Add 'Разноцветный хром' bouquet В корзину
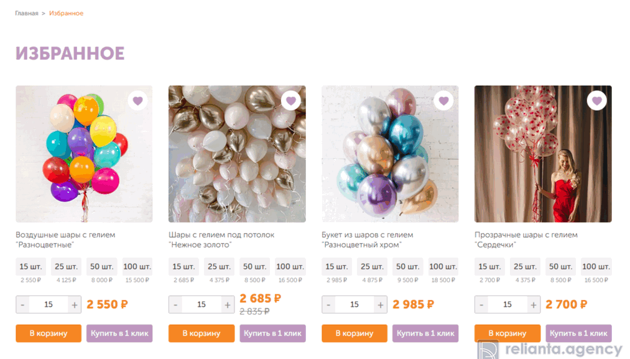 tap(354, 333)
